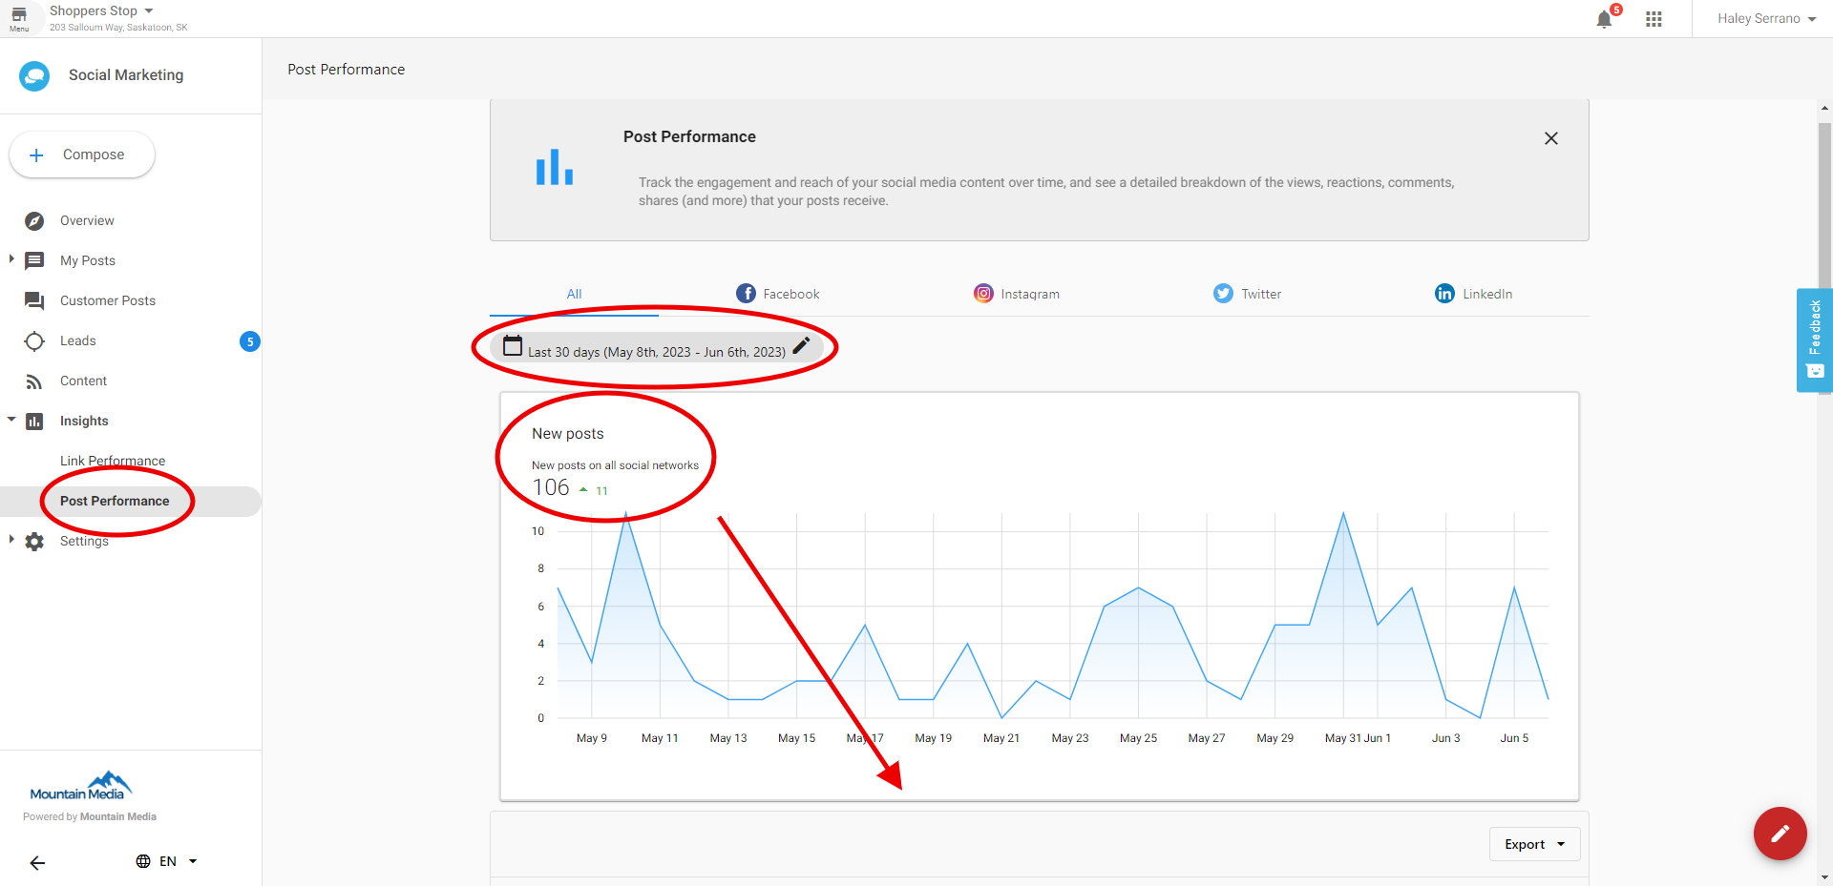Switch to the Instagram tab

pyautogui.click(x=1017, y=294)
